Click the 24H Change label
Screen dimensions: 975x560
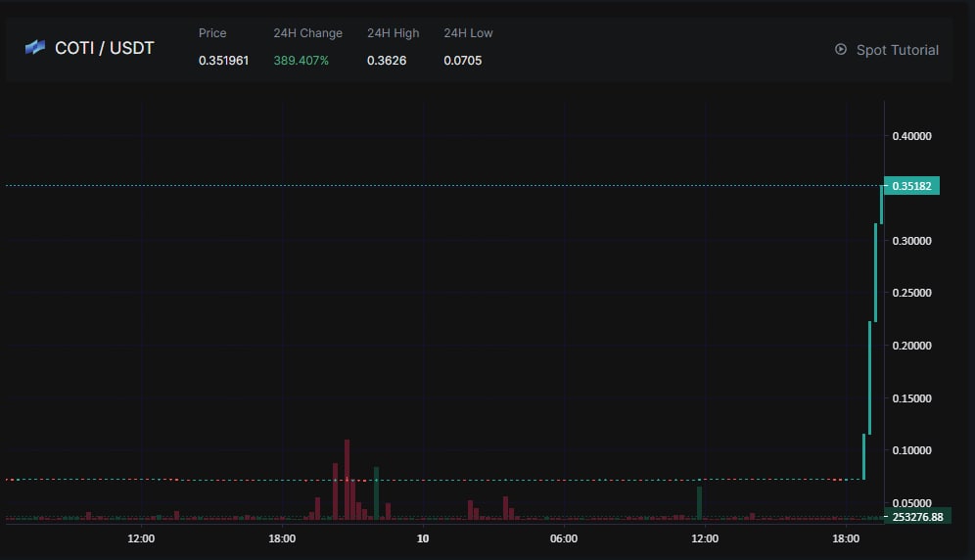307,33
